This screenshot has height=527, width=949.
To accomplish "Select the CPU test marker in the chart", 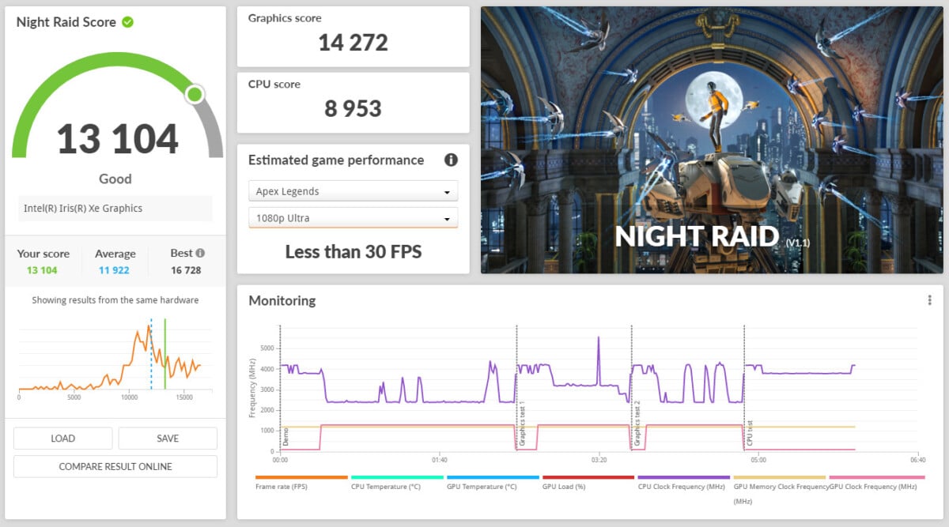I will [750, 435].
